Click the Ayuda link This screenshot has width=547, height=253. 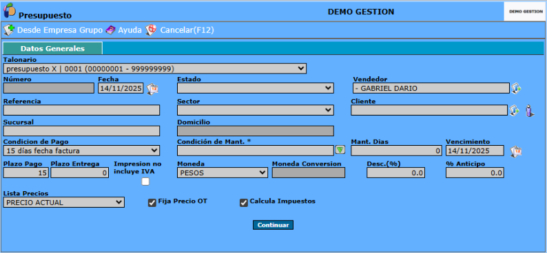click(130, 30)
